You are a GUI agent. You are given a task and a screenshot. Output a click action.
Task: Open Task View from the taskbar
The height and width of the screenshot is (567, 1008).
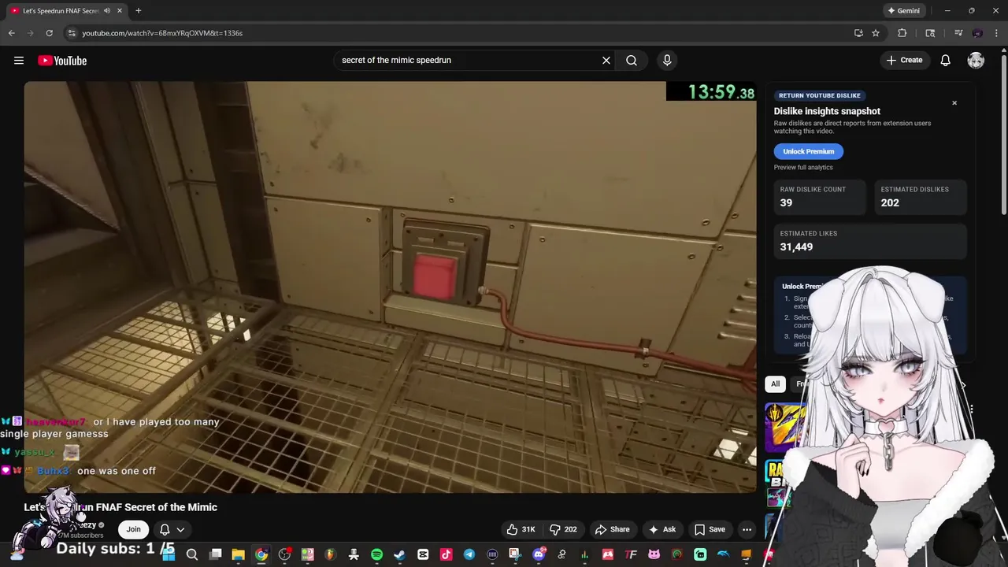tap(215, 554)
